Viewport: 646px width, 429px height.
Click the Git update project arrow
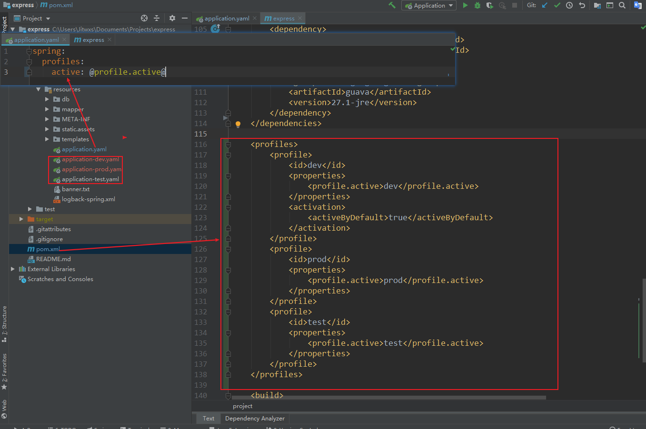tap(545, 5)
